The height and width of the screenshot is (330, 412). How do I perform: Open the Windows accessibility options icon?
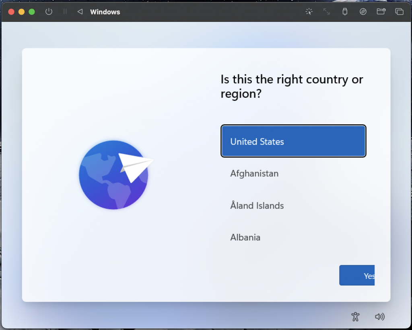click(355, 316)
